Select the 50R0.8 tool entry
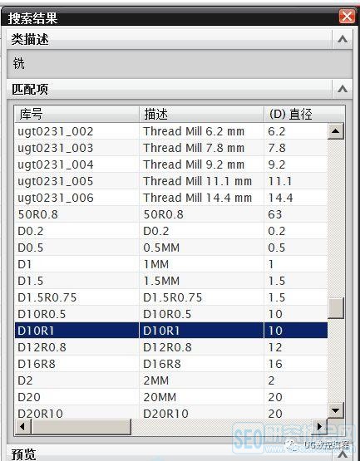Viewport: 360px width, 461px height. pyautogui.click(x=171, y=214)
